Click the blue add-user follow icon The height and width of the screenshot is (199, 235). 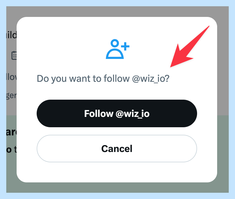click(118, 49)
